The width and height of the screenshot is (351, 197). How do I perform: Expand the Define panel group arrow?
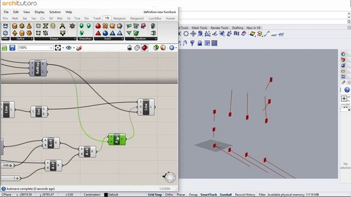click(32, 39)
